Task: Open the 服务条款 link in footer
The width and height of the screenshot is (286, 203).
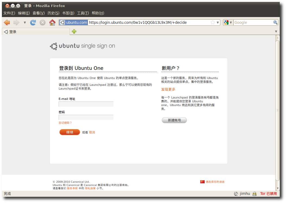Action: 72,188
